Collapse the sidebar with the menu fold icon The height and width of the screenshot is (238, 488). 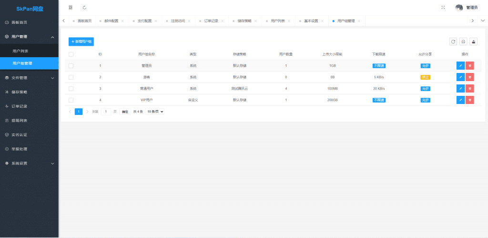click(71, 8)
